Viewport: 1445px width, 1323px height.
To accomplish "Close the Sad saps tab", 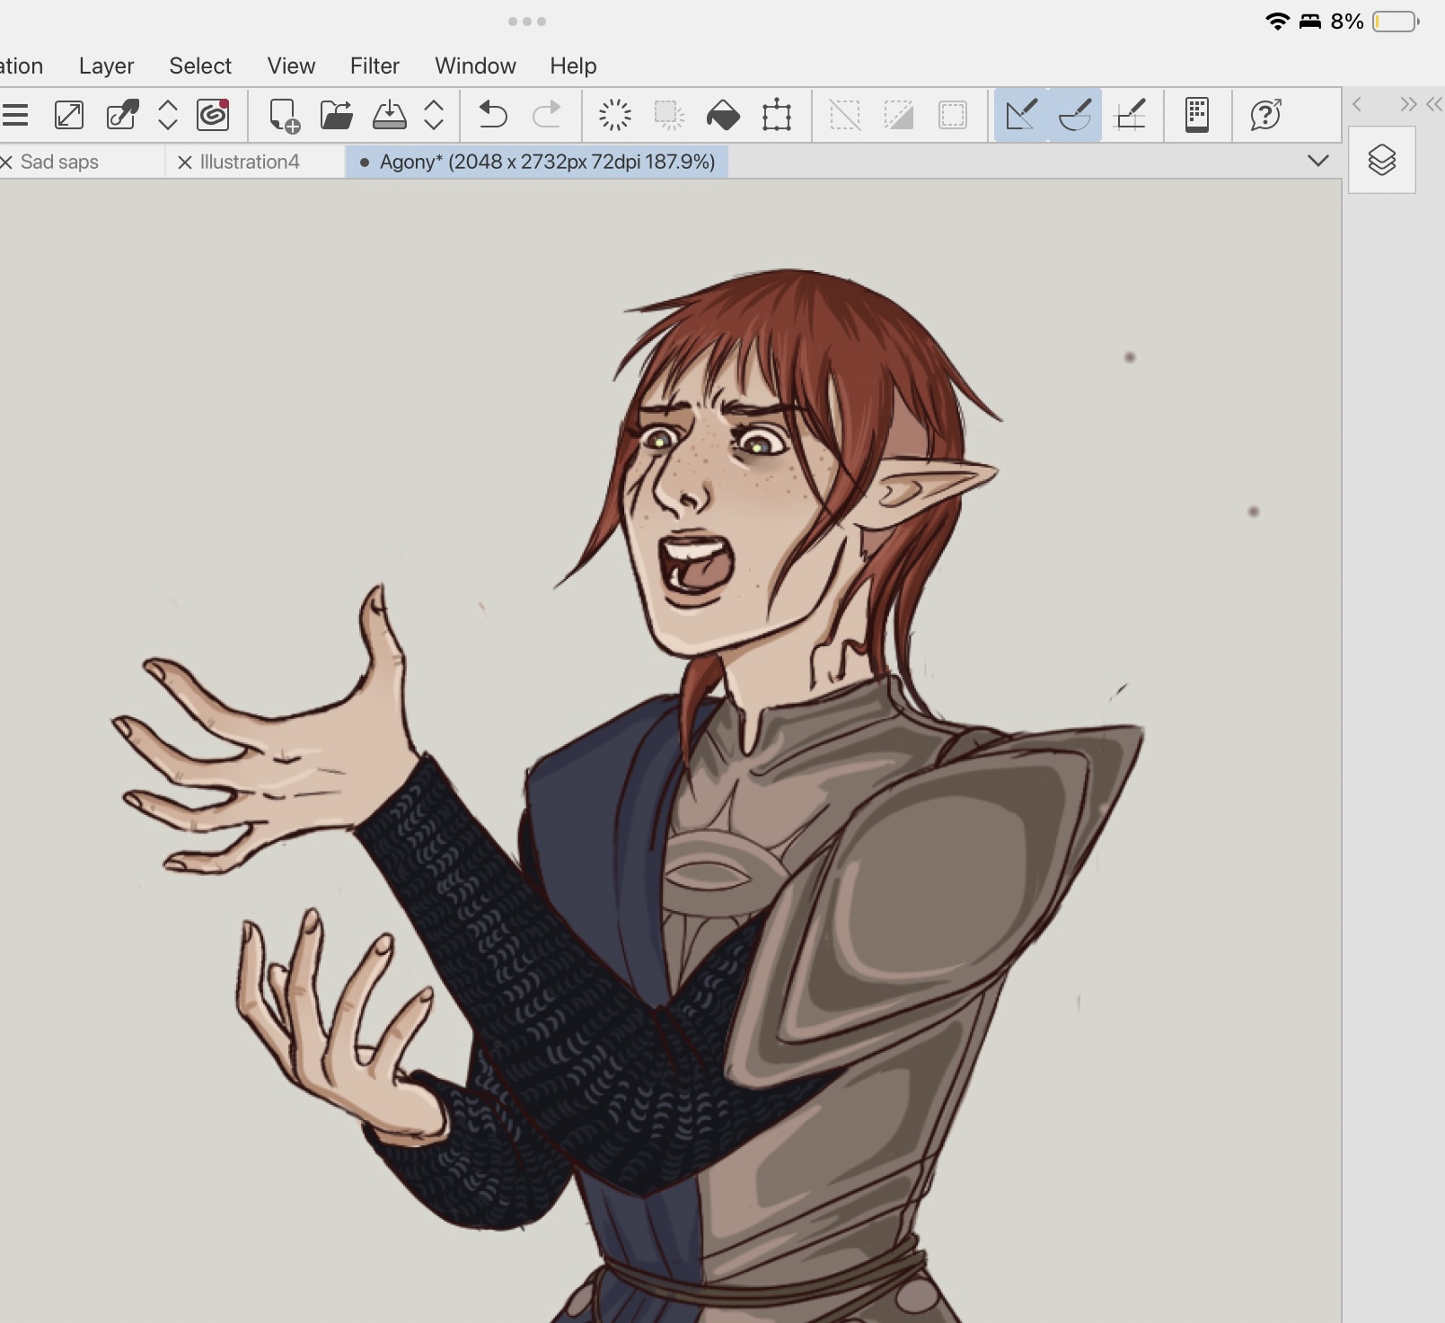I will 7,162.
